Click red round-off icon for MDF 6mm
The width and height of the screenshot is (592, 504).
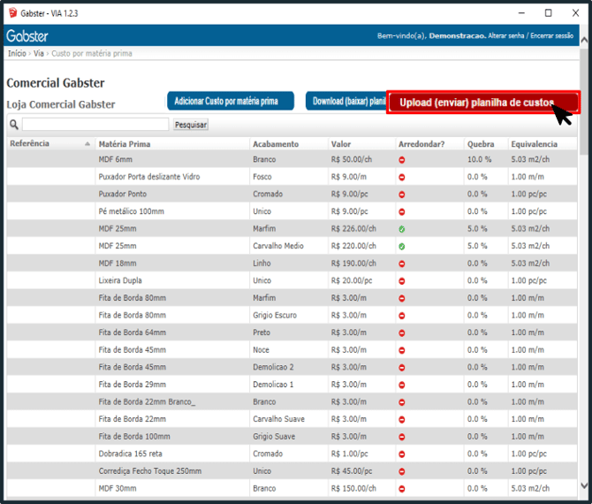(x=402, y=160)
